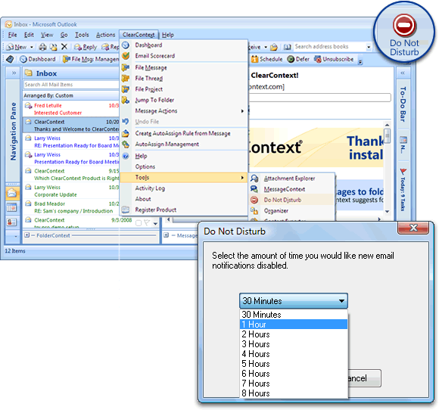Choose Activity Log menu item
This screenshot has height=410, width=439.
coord(184,188)
